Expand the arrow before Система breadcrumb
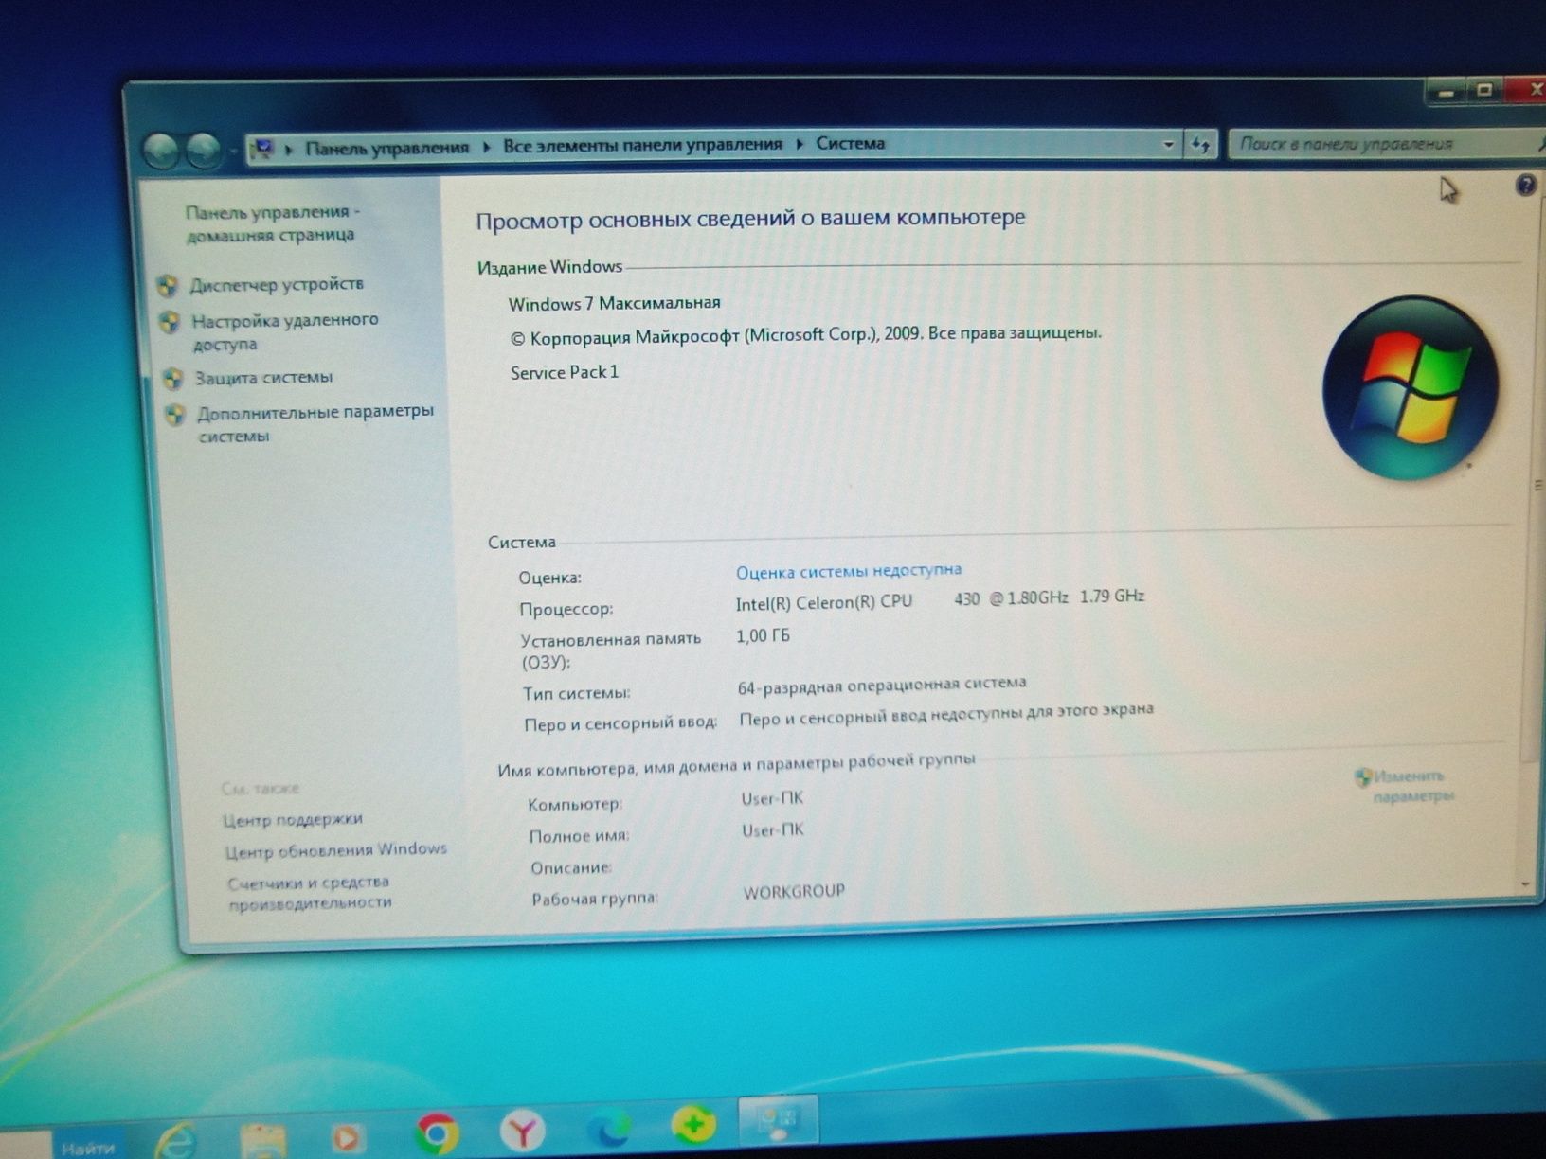 tap(800, 144)
